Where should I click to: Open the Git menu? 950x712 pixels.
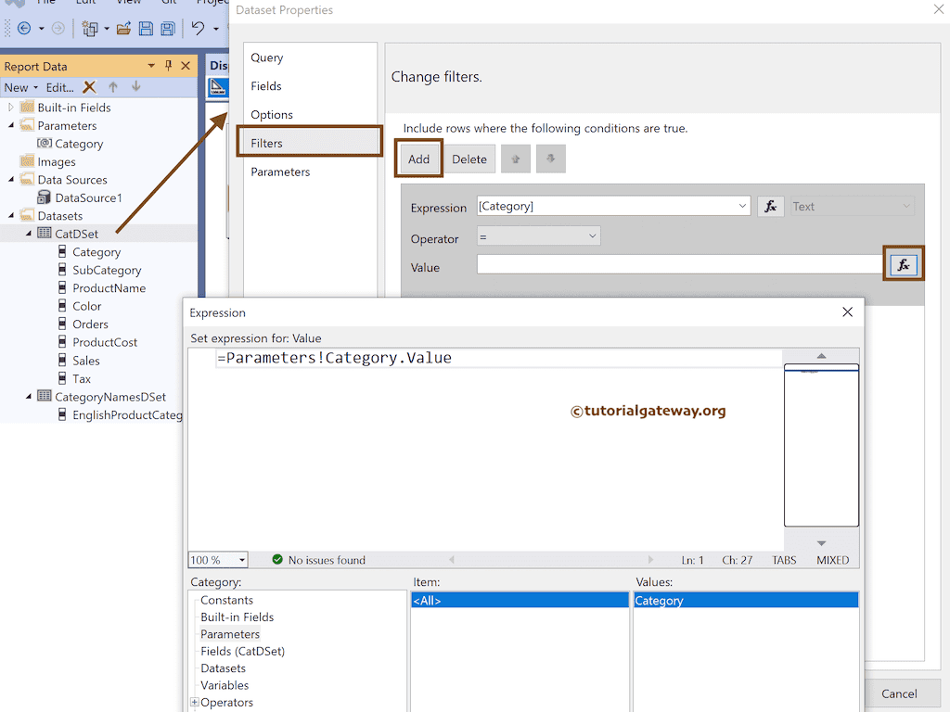pyautogui.click(x=170, y=3)
